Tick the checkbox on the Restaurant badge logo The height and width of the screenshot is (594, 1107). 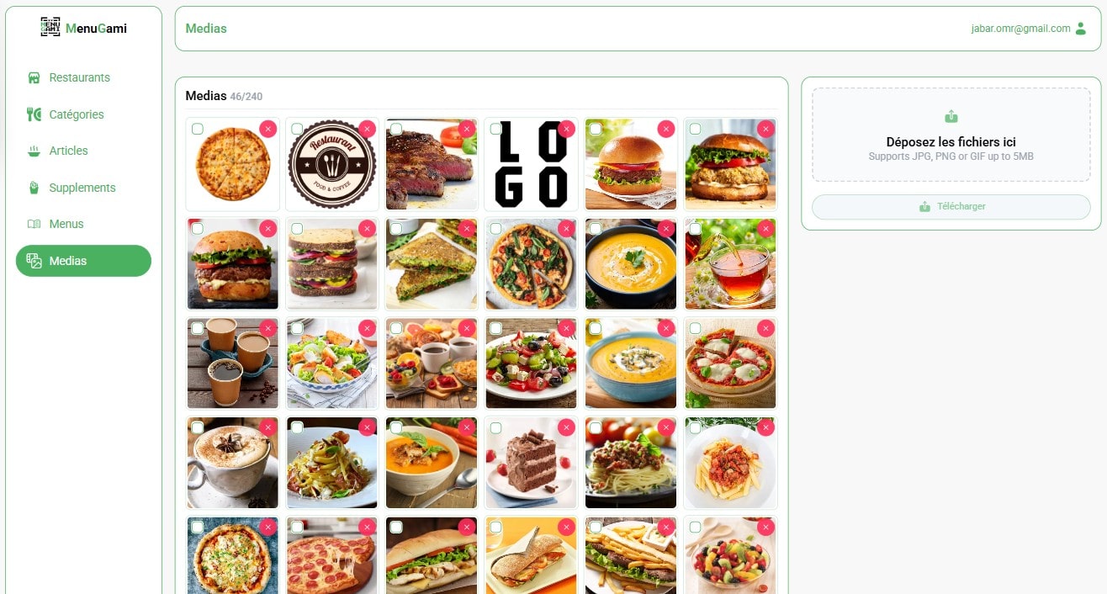[x=297, y=129]
